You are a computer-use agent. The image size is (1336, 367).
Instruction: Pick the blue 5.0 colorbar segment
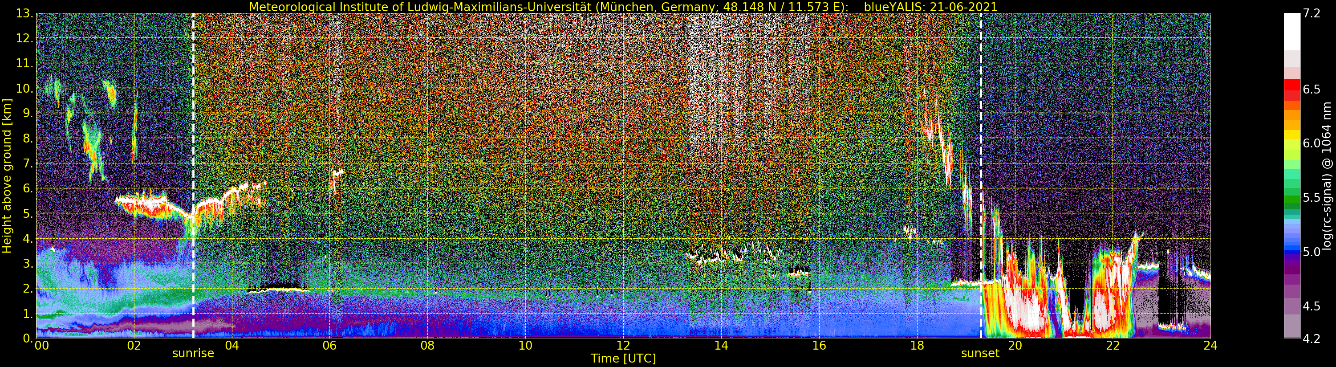[1292, 252]
